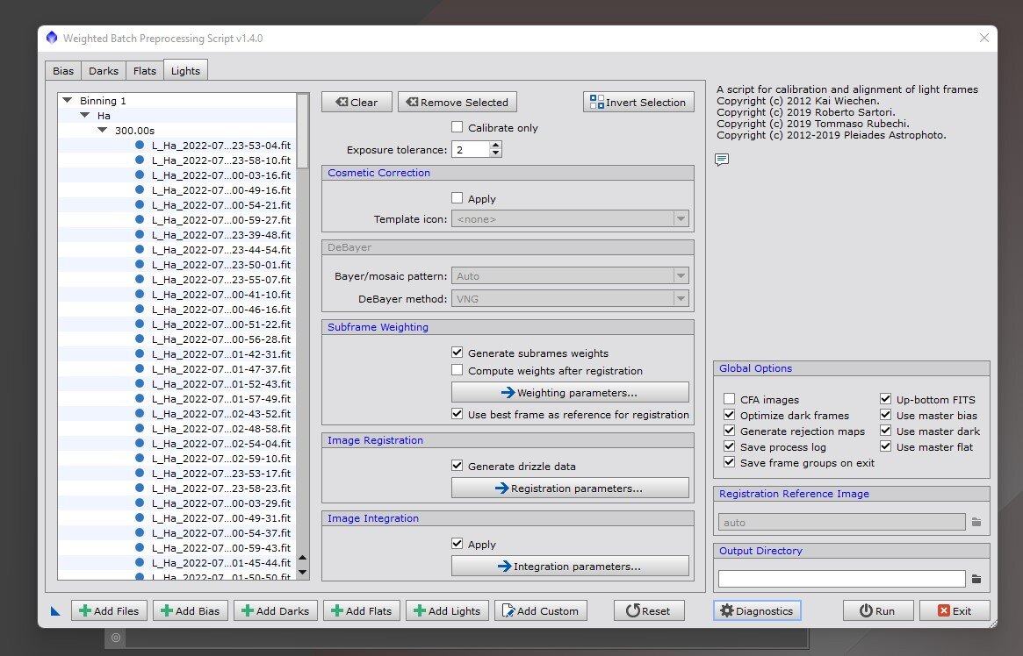1023x656 pixels.
Task: Switch to the Bias tab
Action: point(63,70)
